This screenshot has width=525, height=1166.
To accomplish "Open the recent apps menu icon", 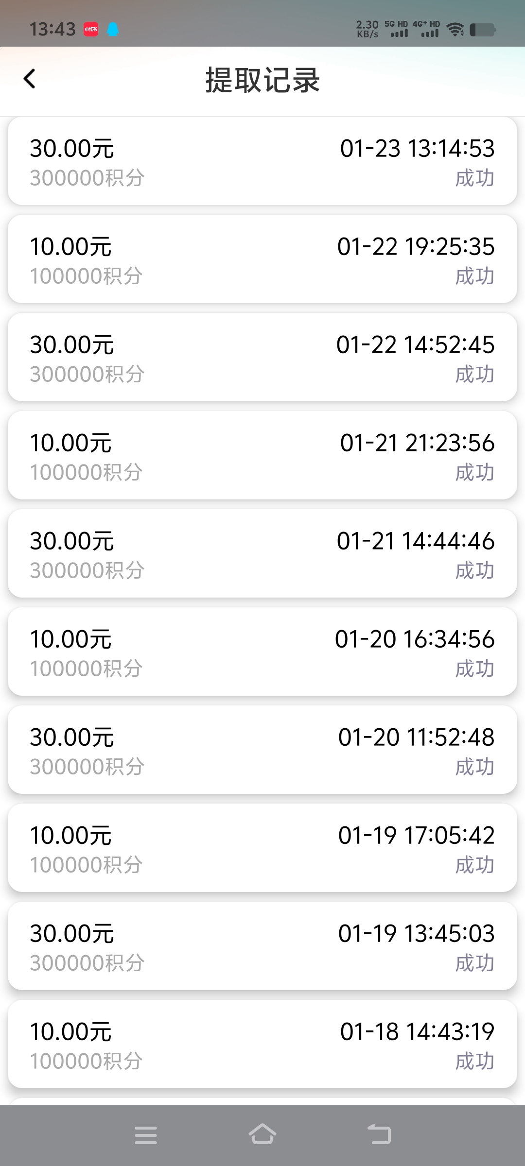I will 146,1135.
